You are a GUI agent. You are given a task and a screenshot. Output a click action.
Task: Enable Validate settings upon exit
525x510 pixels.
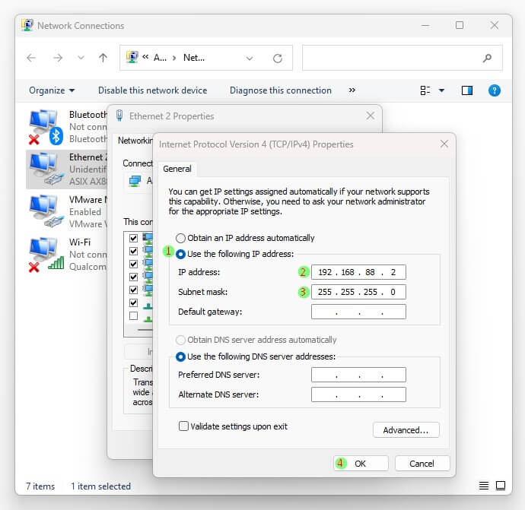(x=183, y=426)
